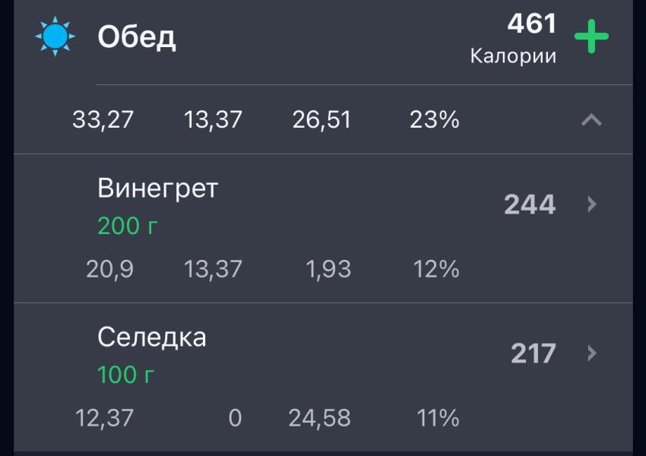646x456 pixels.
Task: Tap the green plus icon to add food
Action: pos(591,36)
